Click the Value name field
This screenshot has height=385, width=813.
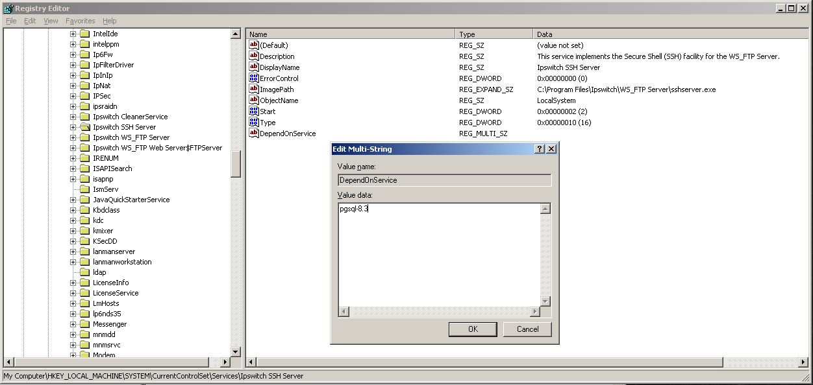[445, 180]
